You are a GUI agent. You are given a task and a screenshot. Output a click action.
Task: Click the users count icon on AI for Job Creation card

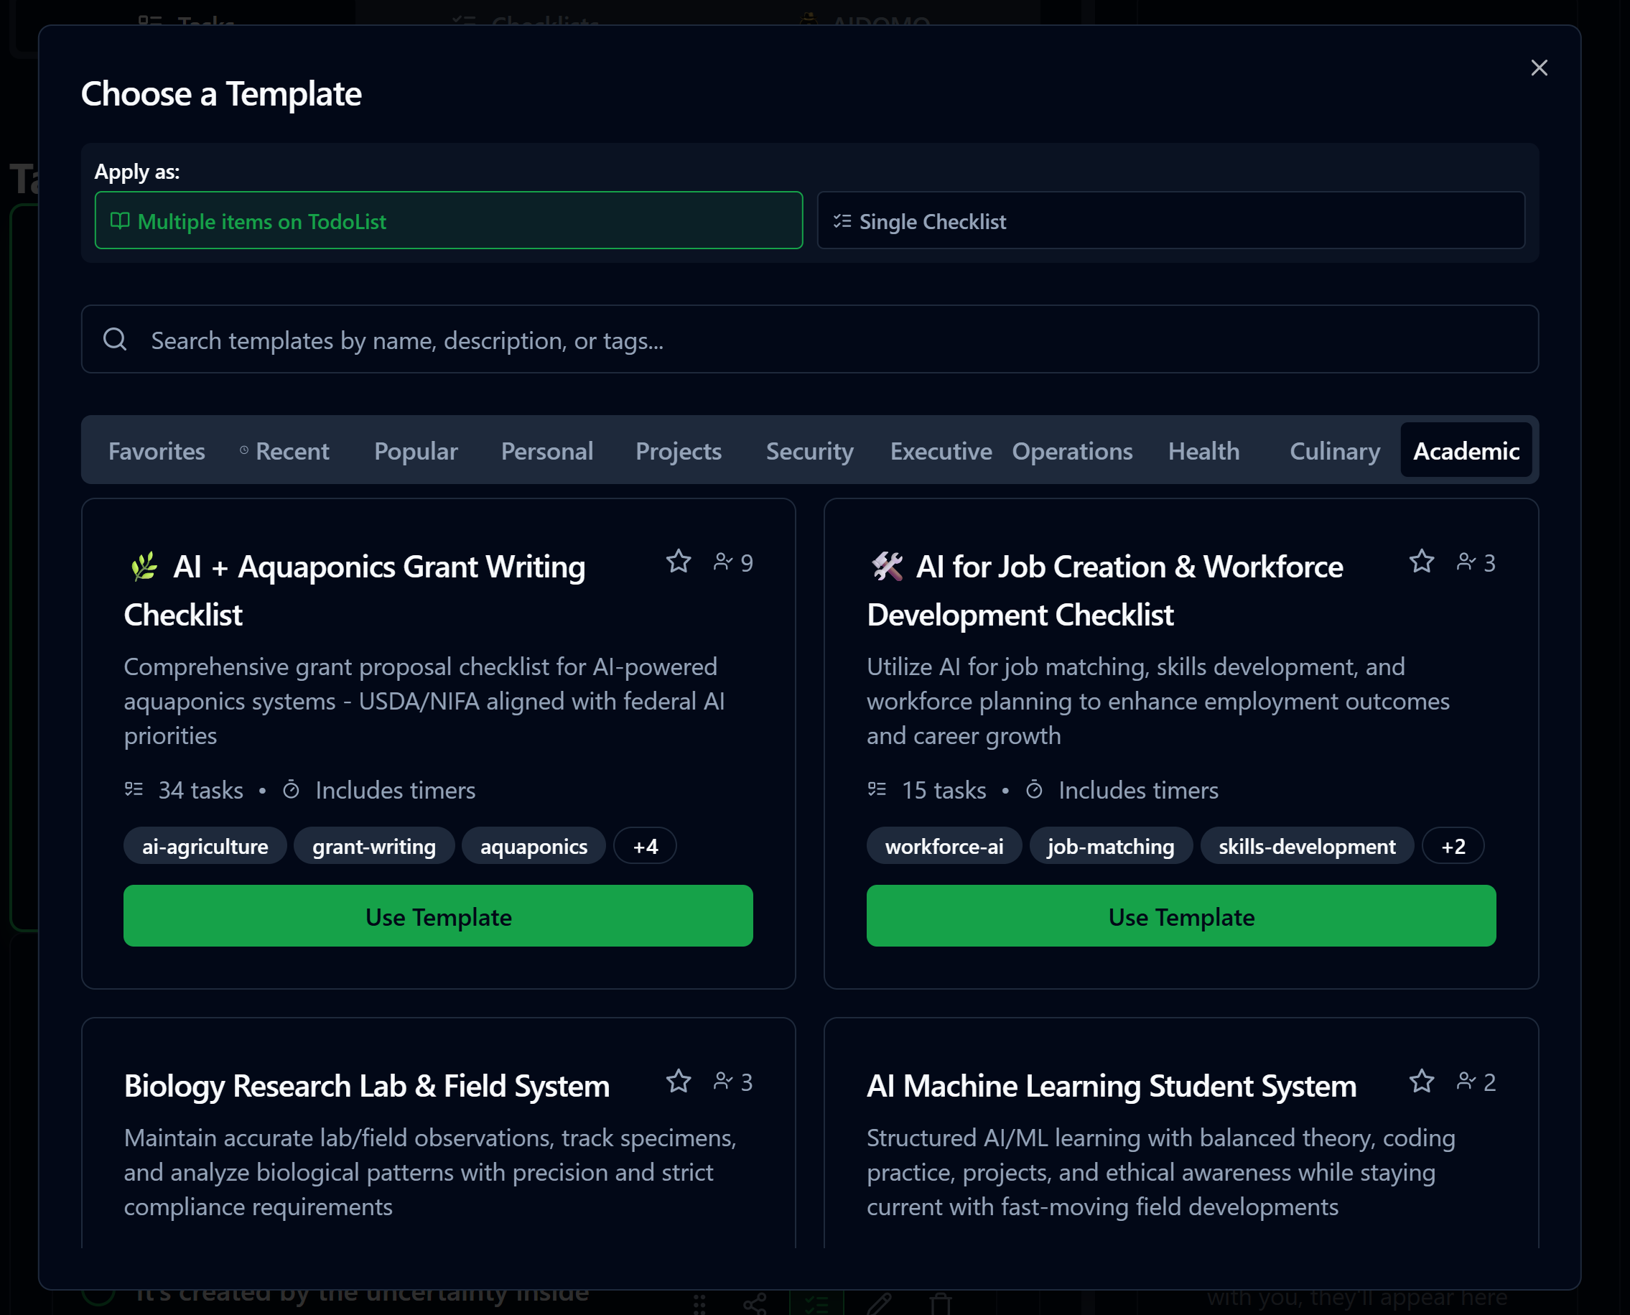pyautogui.click(x=1466, y=562)
